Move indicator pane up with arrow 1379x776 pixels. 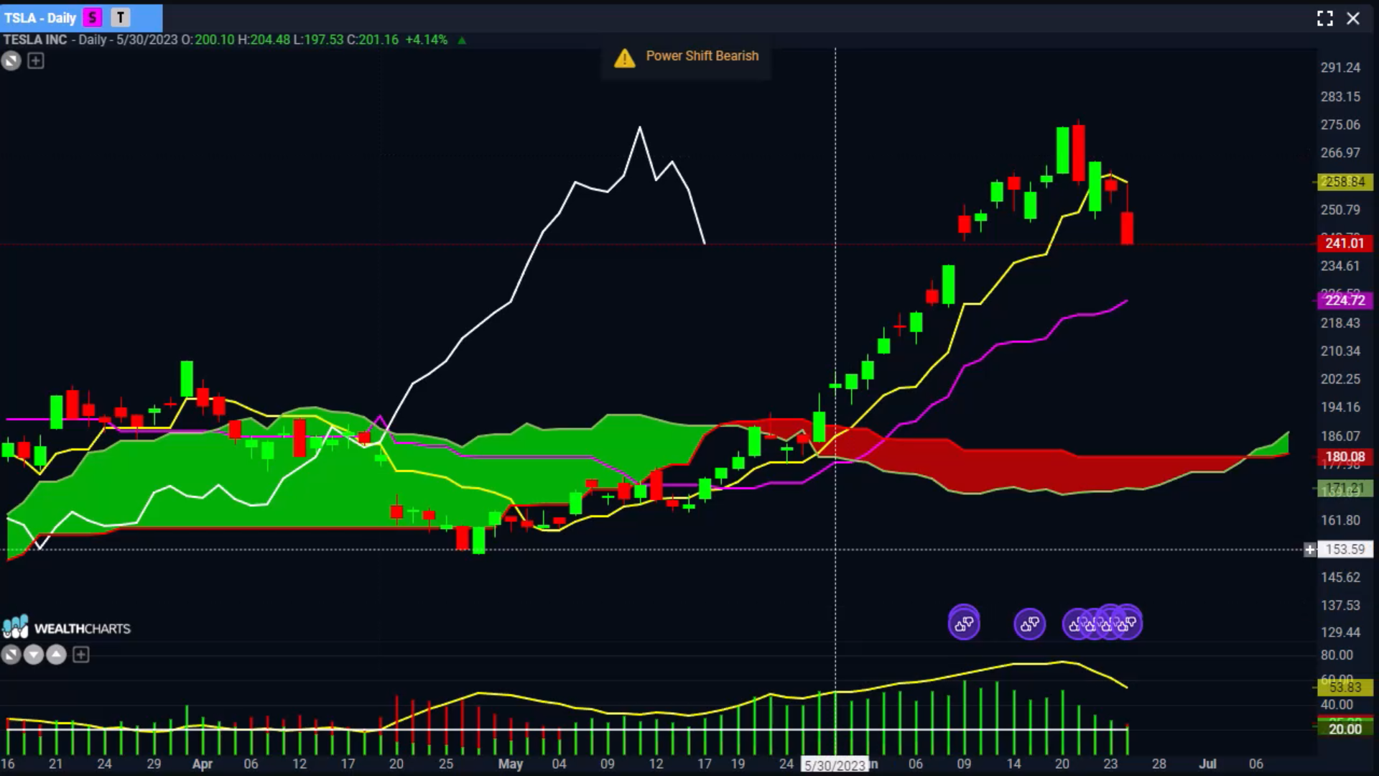[57, 655]
